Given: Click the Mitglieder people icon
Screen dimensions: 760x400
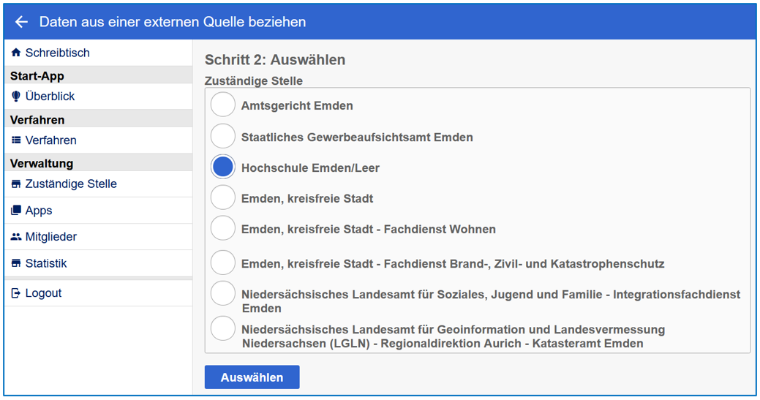Looking at the screenshot, I should [16, 237].
